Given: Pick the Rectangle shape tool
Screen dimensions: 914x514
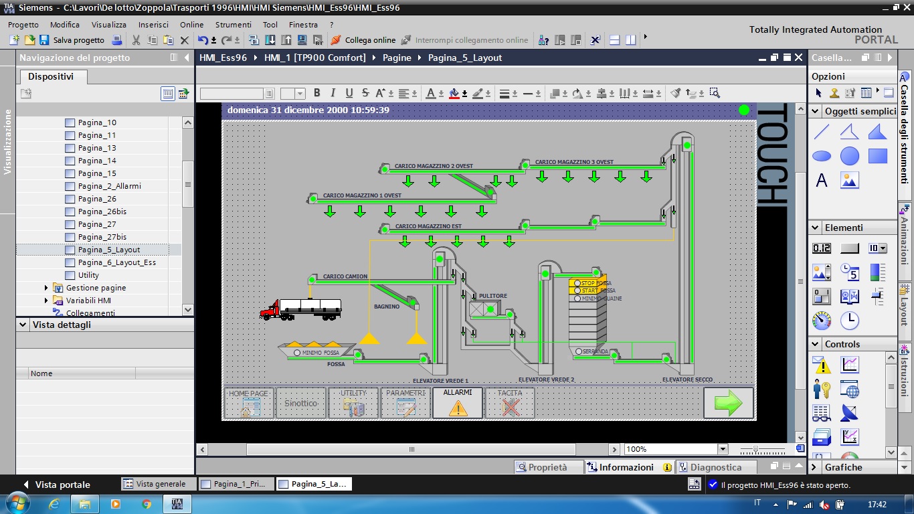Looking at the screenshot, I should [877, 157].
